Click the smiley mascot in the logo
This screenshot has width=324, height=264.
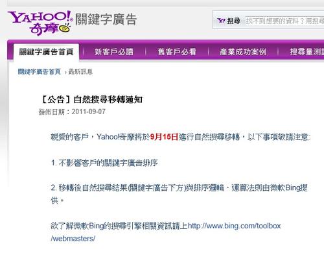[x=65, y=28]
